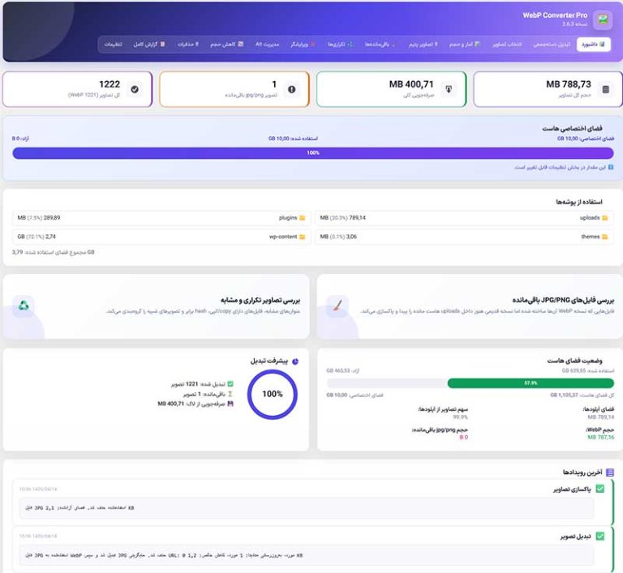Viewport: 623px width, 573px height.
Task: Click the download icon in the 400,71 MB card
Action: [x=449, y=89]
